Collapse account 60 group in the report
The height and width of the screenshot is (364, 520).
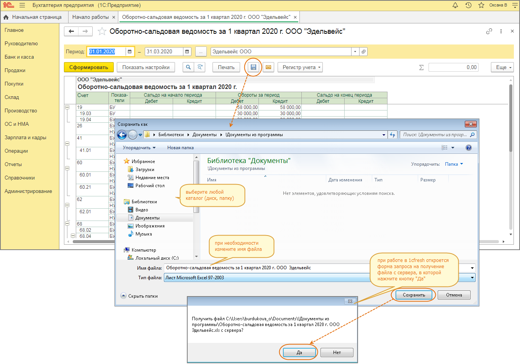pos(67,168)
